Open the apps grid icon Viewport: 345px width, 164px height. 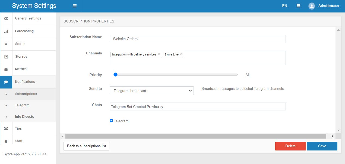298,6
